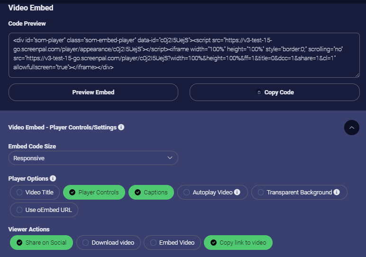Open the Embed Code Size dropdown
This screenshot has width=366, height=257.
[93, 158]
